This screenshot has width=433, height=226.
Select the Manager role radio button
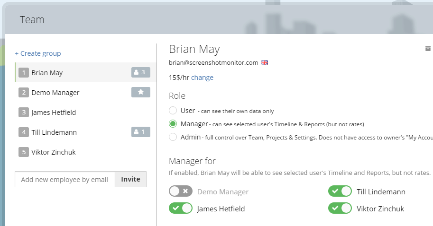point(173,123)
